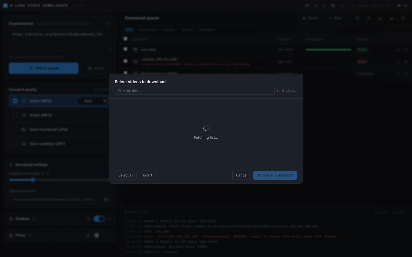Switch the Cookies toggle

(99, 219)
